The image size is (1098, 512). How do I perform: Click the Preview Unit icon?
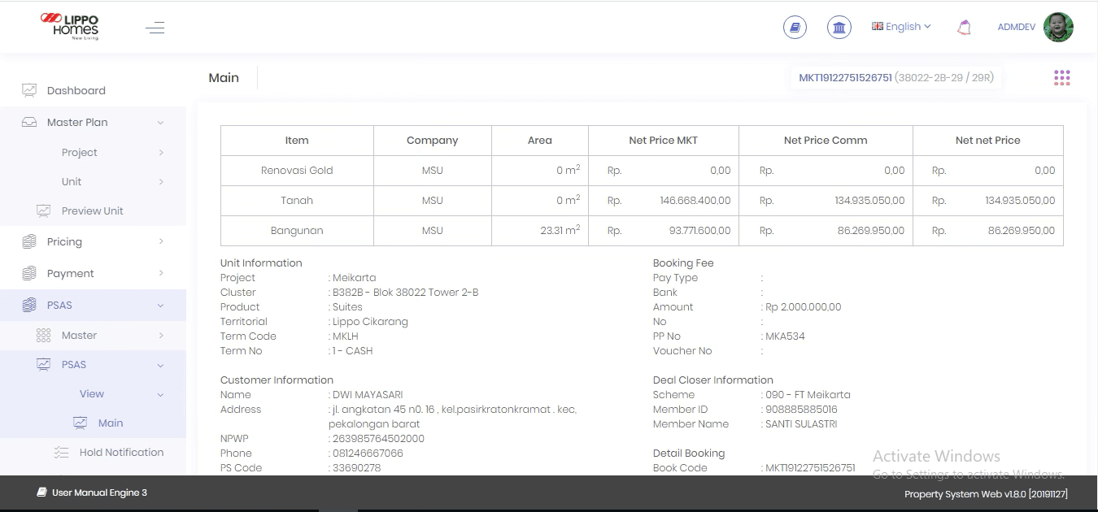[44, 210]
